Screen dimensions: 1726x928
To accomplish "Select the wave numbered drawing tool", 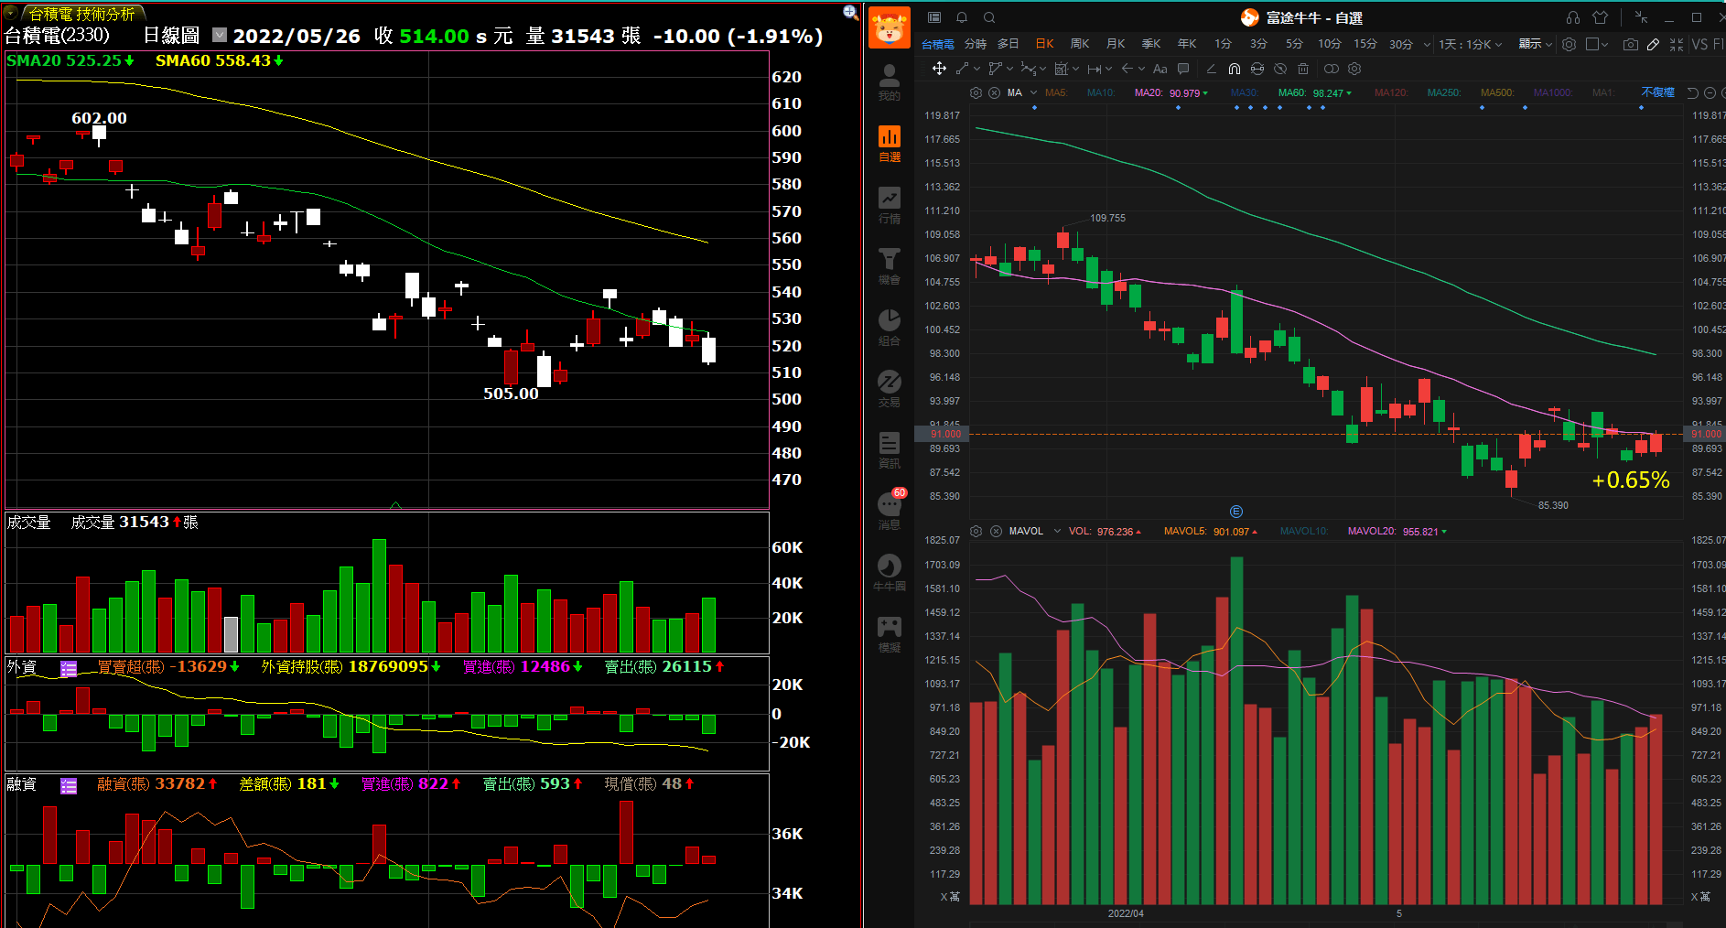I will (x=1028, y=69).
